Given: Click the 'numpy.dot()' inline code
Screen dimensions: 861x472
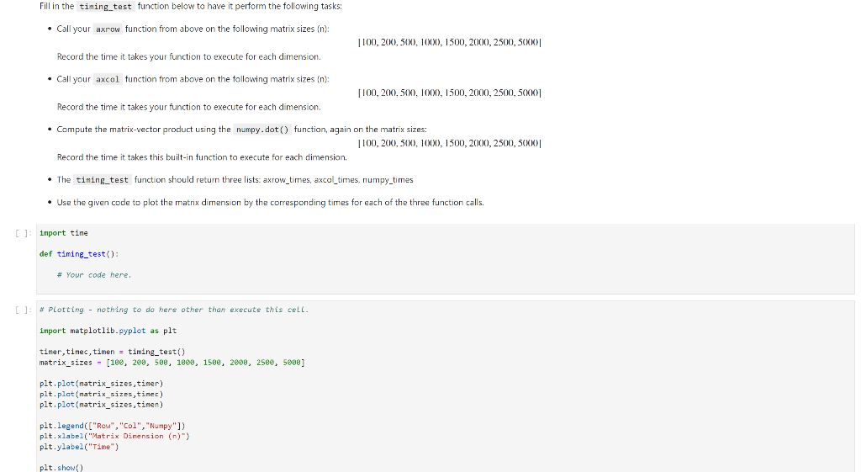Looking at the screenshot, I should [262, 130].
